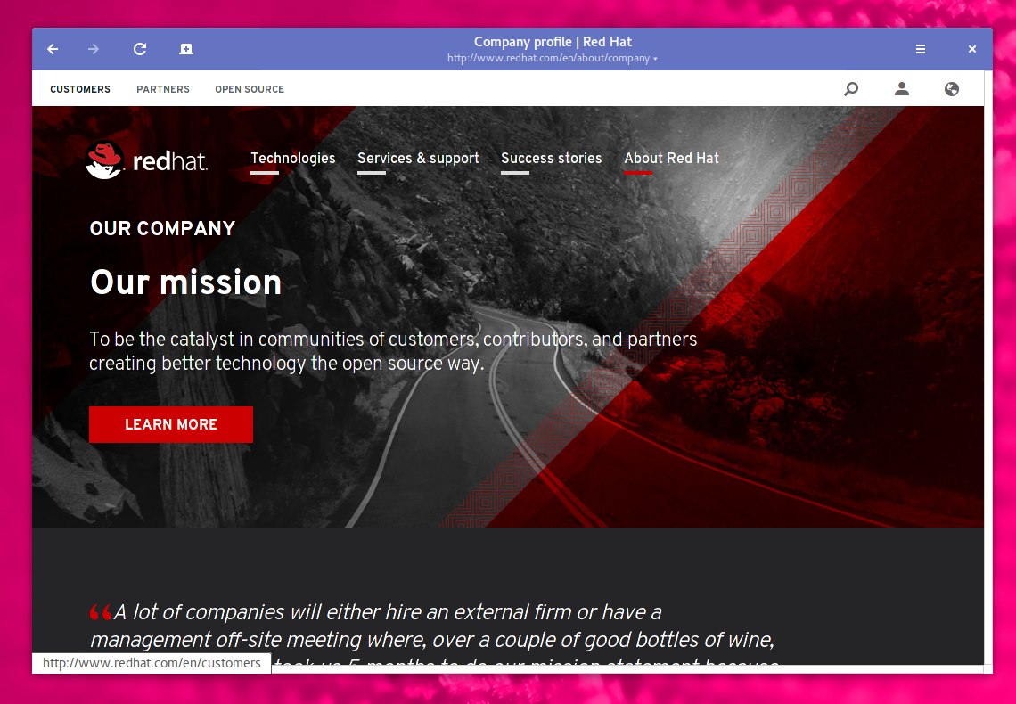Screen dimensions: 1016x704
Task: Click the Our mission heading
Action: tap(186, 282)
